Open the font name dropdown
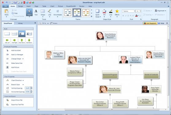This screenshot has height=115, width=171. click(134, 11)
